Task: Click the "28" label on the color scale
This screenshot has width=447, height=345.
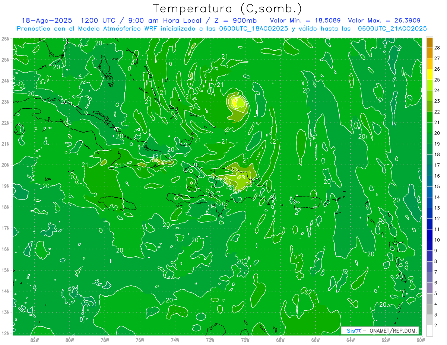Action: [x=437, y=48]
